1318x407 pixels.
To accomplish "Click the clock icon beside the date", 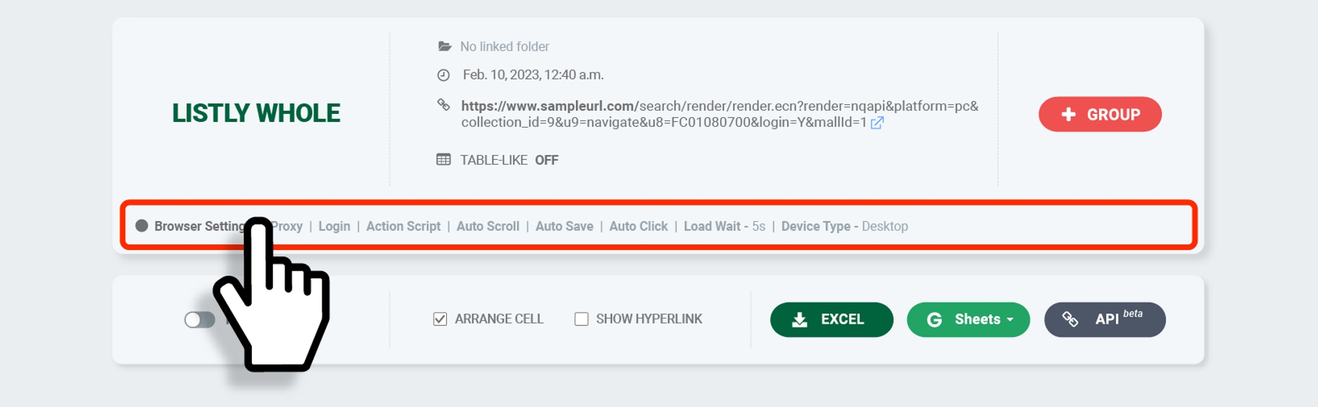I will (444, 75).
